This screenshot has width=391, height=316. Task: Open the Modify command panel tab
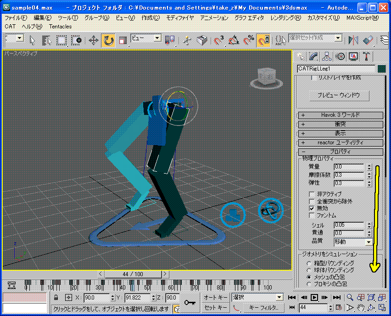(313, 56)
